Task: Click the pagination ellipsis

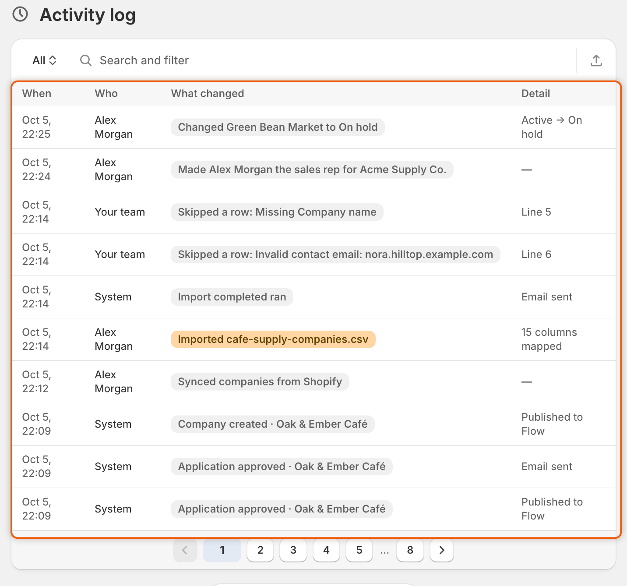Action: [x=384, y=552]
